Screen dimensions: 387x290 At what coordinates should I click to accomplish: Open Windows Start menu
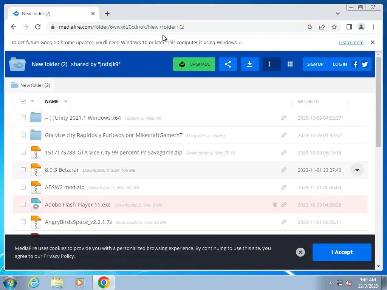(10, 282)
